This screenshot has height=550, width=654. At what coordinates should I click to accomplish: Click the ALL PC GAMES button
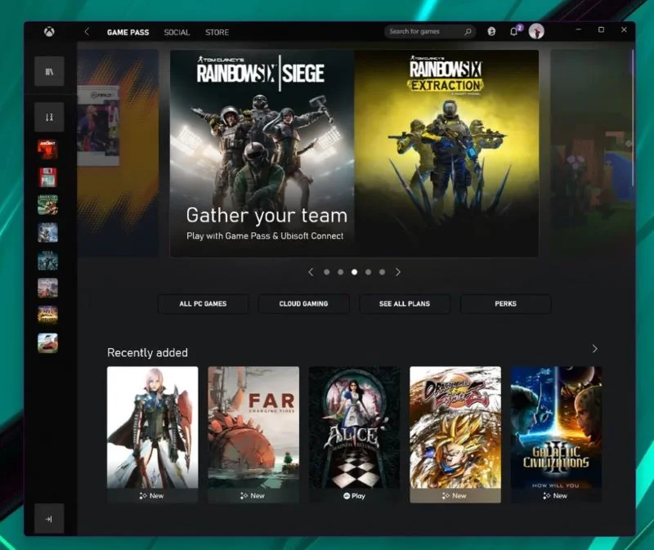tap(203, 303)
